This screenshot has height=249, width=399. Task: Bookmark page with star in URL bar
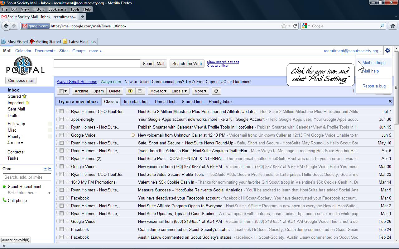(x=284, y=26)
